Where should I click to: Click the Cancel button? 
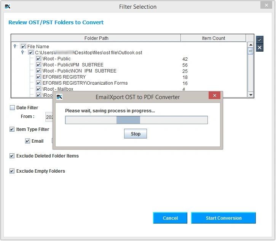pyautogui.click(x=170, y=218)
